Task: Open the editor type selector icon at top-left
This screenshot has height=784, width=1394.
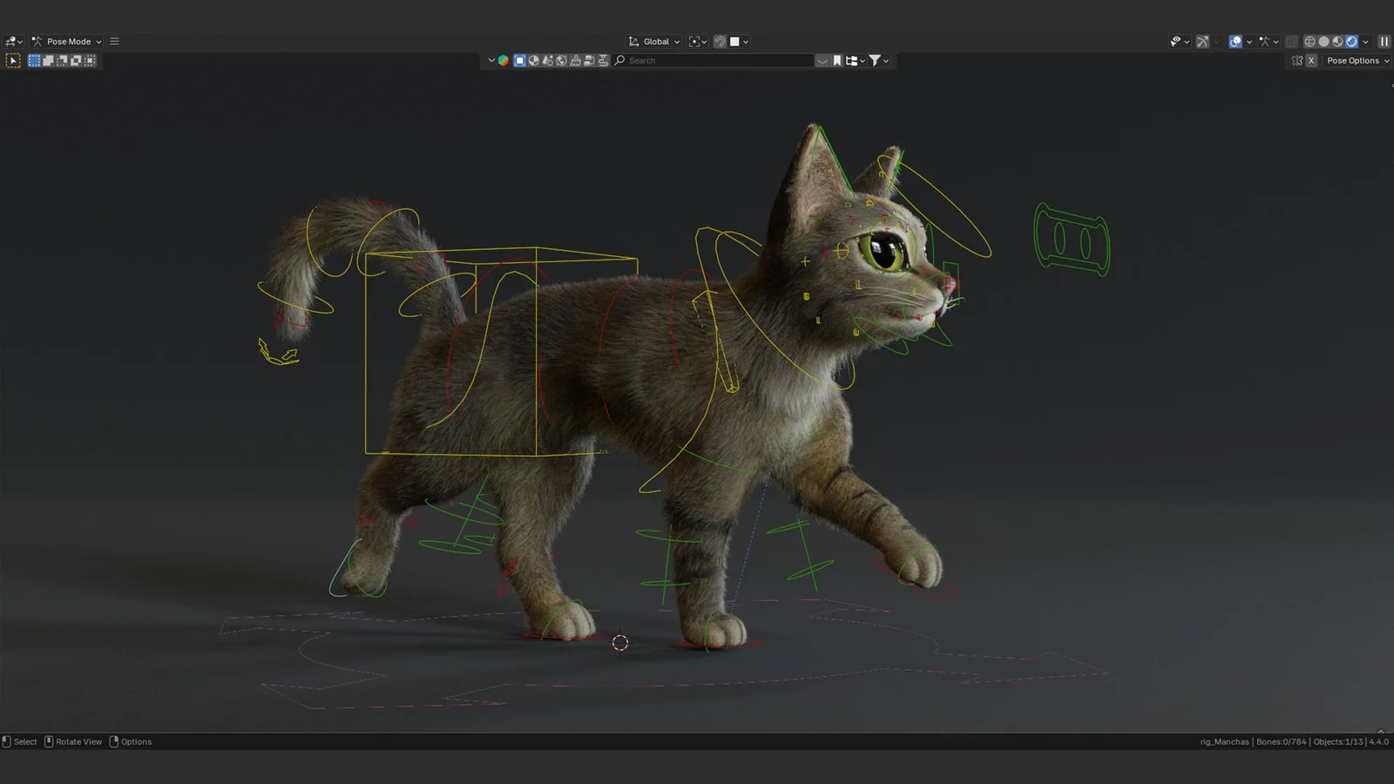Action: tap(11, 41)
